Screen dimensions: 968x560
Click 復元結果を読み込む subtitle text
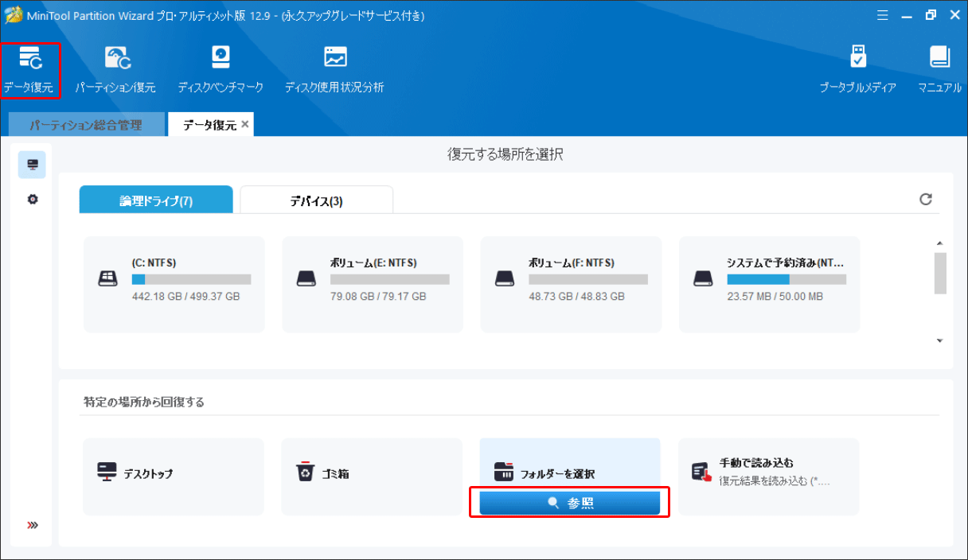click(775, 480)
